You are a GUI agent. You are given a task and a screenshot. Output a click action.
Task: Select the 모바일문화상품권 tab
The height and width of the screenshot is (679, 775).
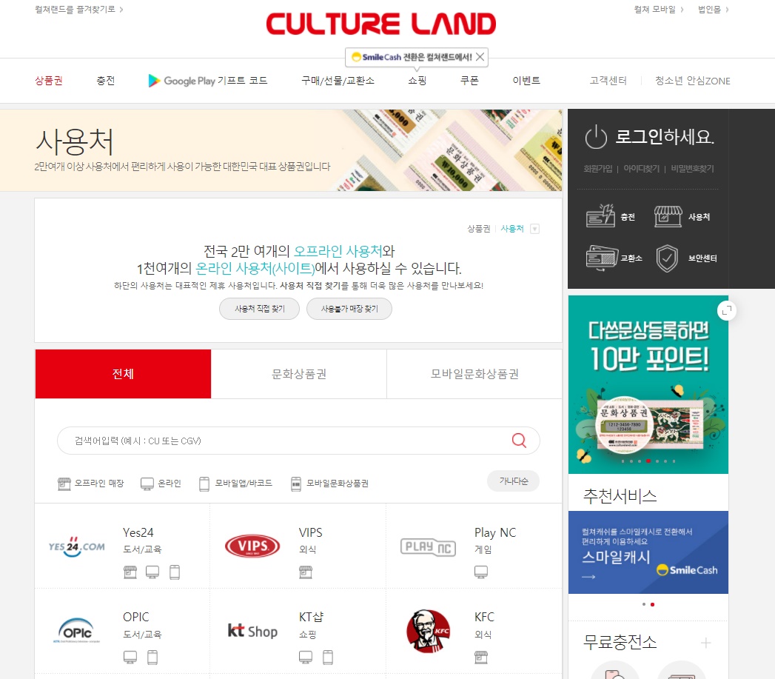pos(474,374)
